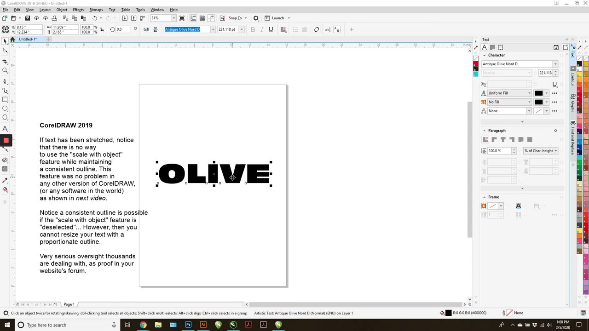The image size is (589, 331).
Task: Select the Ellipse tool
Action: 5,109
